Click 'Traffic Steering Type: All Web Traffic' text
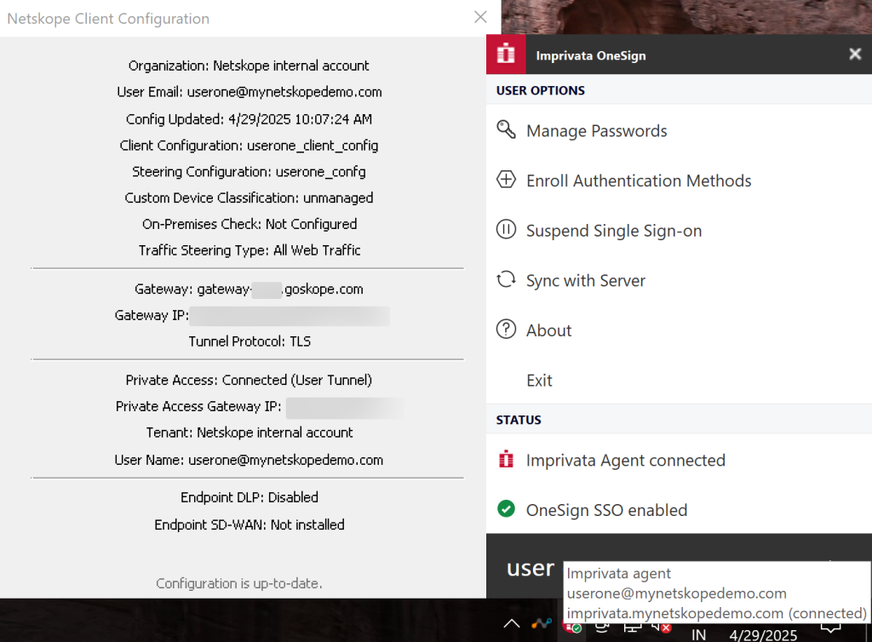This screenshot has height=642, width=872. (250, 250)
